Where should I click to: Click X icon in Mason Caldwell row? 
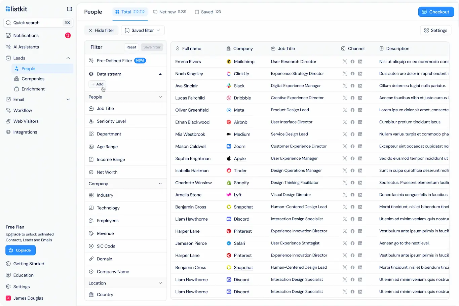tap(345, 146)
